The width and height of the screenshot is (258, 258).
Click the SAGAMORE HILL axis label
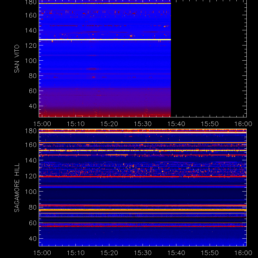17,188
